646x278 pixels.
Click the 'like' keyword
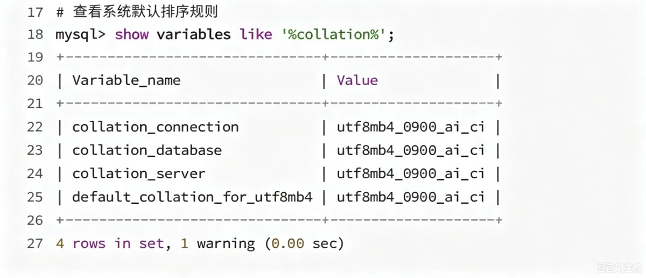256,34
